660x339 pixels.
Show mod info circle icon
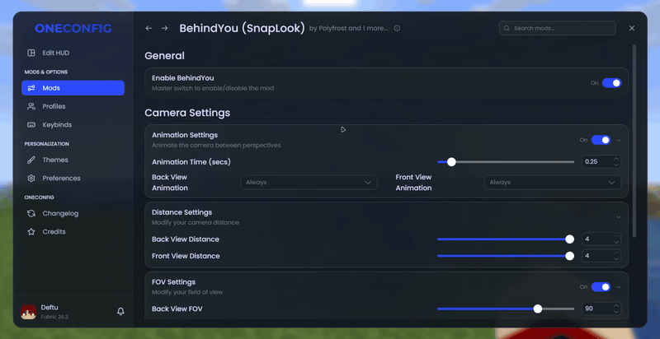coord(397,29)
